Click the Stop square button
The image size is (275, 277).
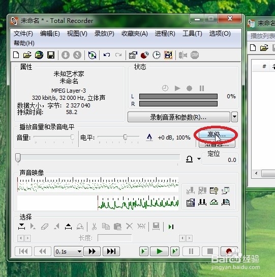click(210, 251)
